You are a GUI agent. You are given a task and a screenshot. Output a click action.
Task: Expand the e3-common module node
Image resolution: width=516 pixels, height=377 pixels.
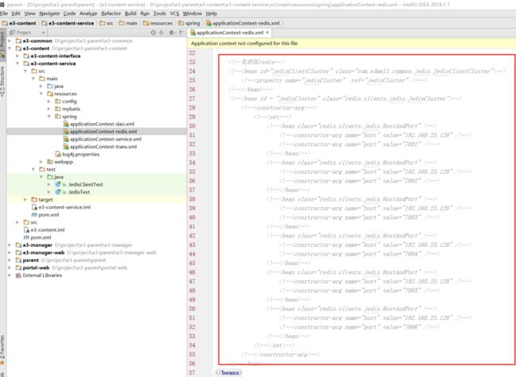point(10,40)
